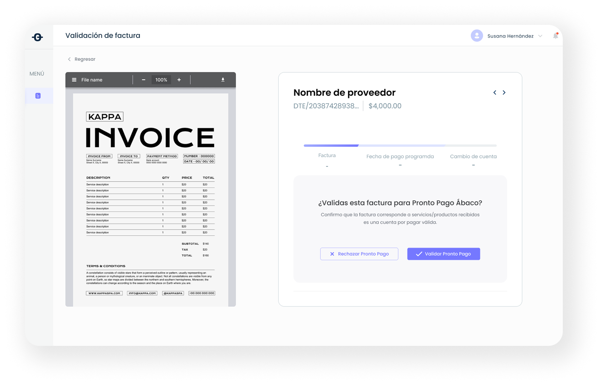Click Susana Hernández's avatar icon
The width and height of the screenshot is (602, 385).
[x=477, y=36]
